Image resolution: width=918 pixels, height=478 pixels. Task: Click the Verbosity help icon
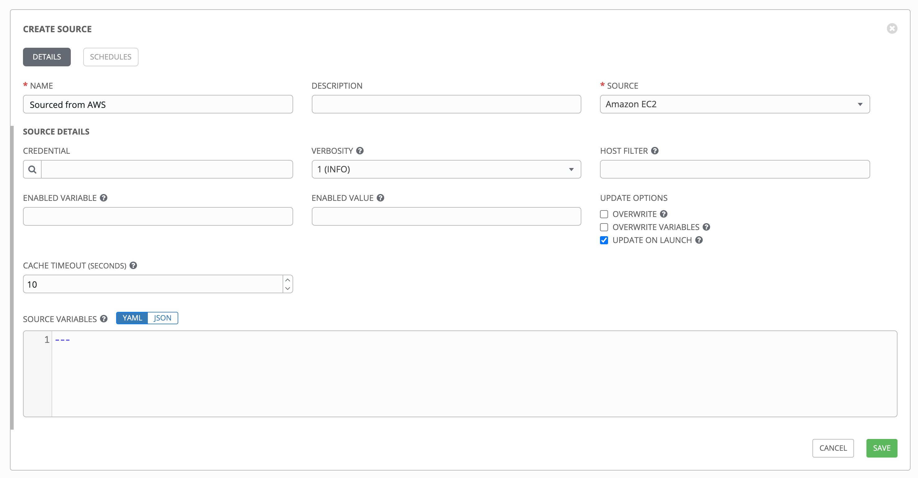[x=360, y=151]
